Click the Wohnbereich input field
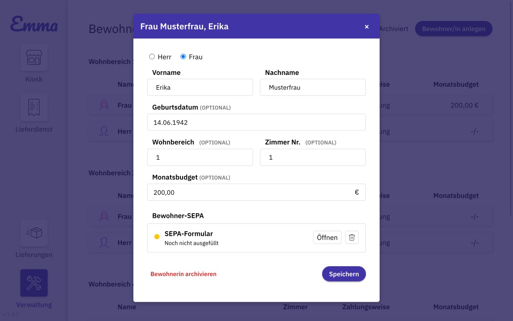The height and width of the screenshot is (321, 513). pyautogui.click(x=200, y=158)
